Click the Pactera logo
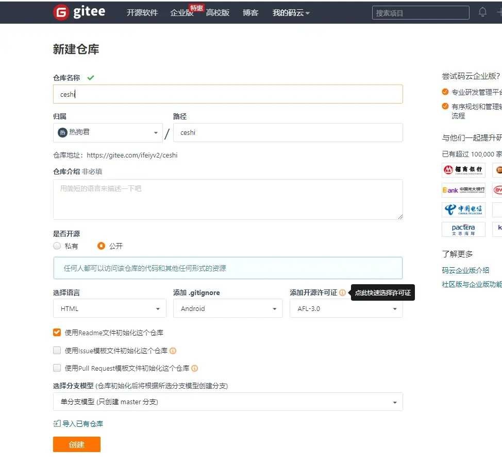Viewport: 502px width, 467px height. pos(463,229)
